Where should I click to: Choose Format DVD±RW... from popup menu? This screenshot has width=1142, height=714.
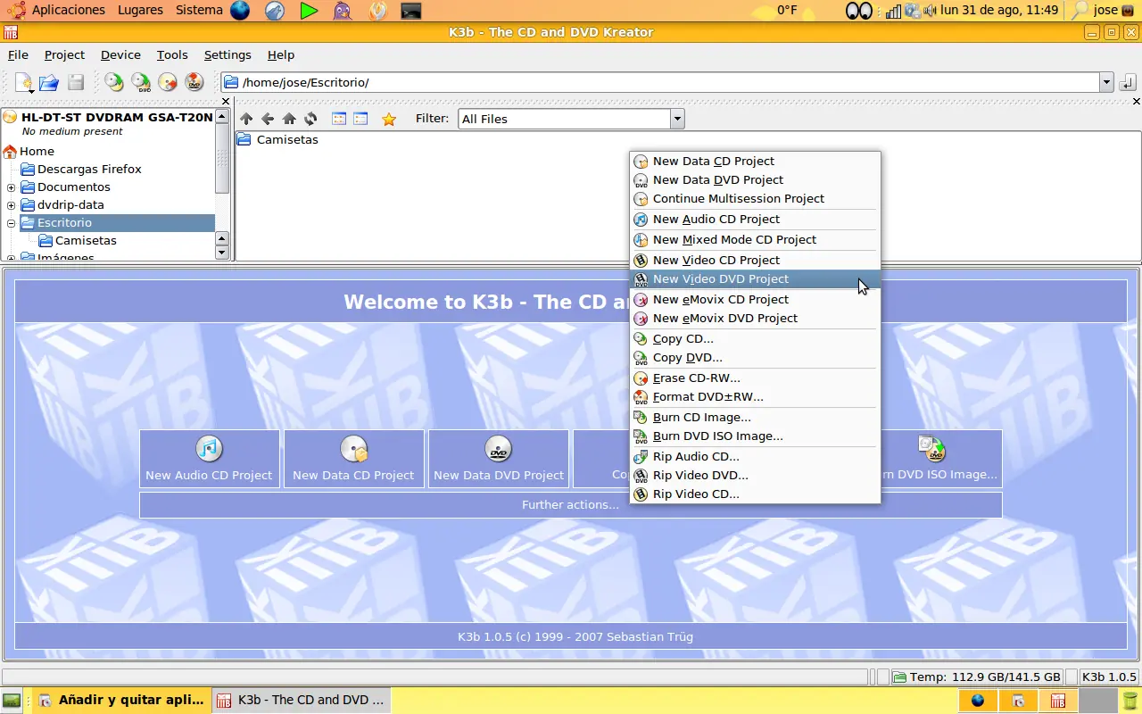click(x=755, y=397)
